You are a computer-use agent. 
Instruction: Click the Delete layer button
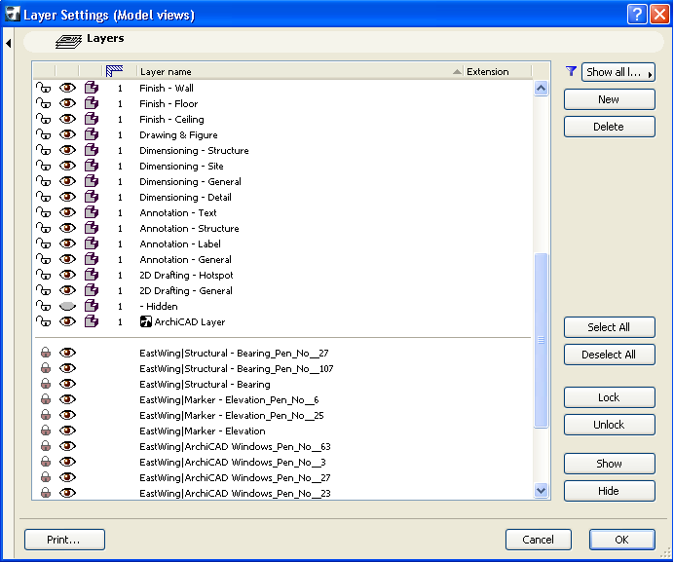click(x=609, y=127)
